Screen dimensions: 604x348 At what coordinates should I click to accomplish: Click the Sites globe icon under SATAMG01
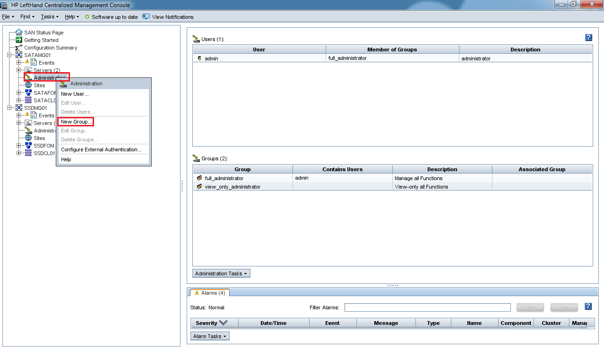click(x=28, y=85)
